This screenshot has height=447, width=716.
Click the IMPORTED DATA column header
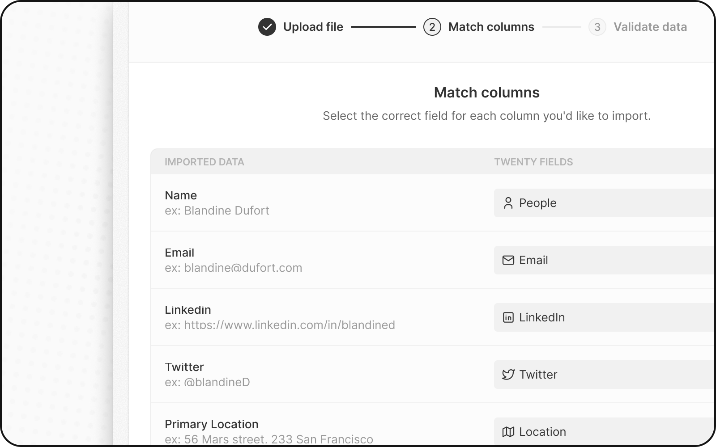click(x=204, y=162)
